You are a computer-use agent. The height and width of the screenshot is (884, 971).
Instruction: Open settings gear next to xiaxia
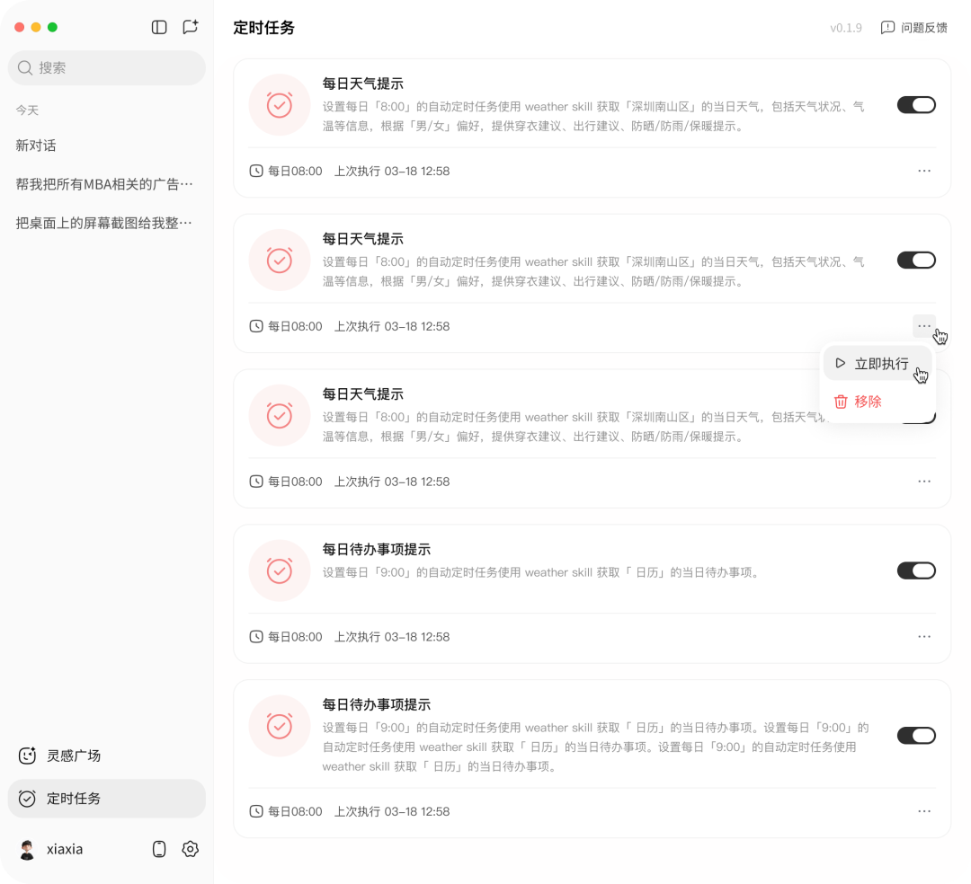click(x=190, y=849)
